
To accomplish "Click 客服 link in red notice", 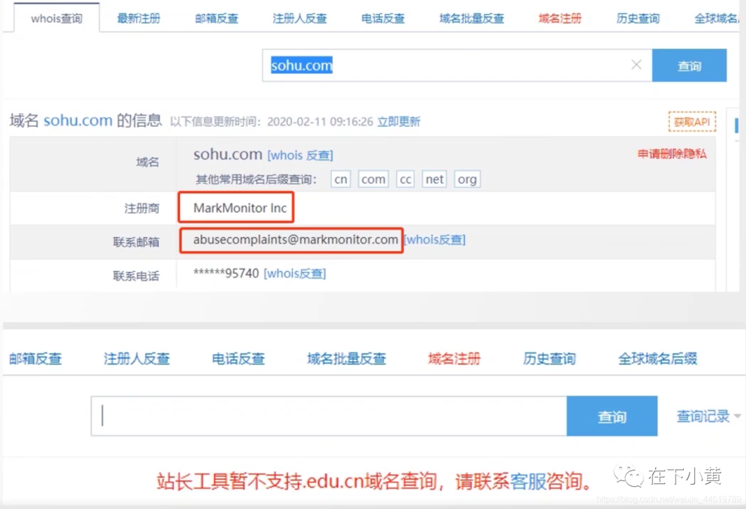I will (528, 481).
